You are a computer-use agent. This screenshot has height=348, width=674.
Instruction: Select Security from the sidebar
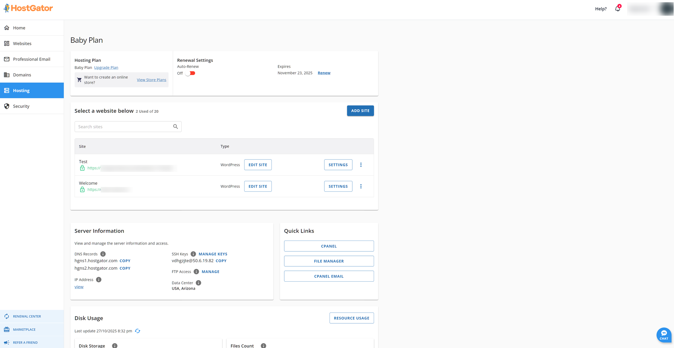[x=21, y=106]
